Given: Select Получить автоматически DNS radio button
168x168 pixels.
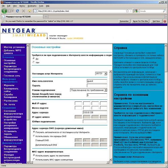Looking at the screenshot, I should 34,132.
